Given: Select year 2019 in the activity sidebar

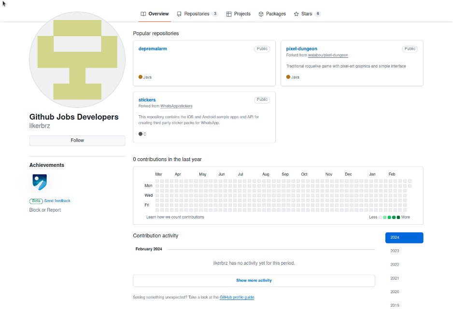Looking at the screenshot, I should (x=395, y=305).
